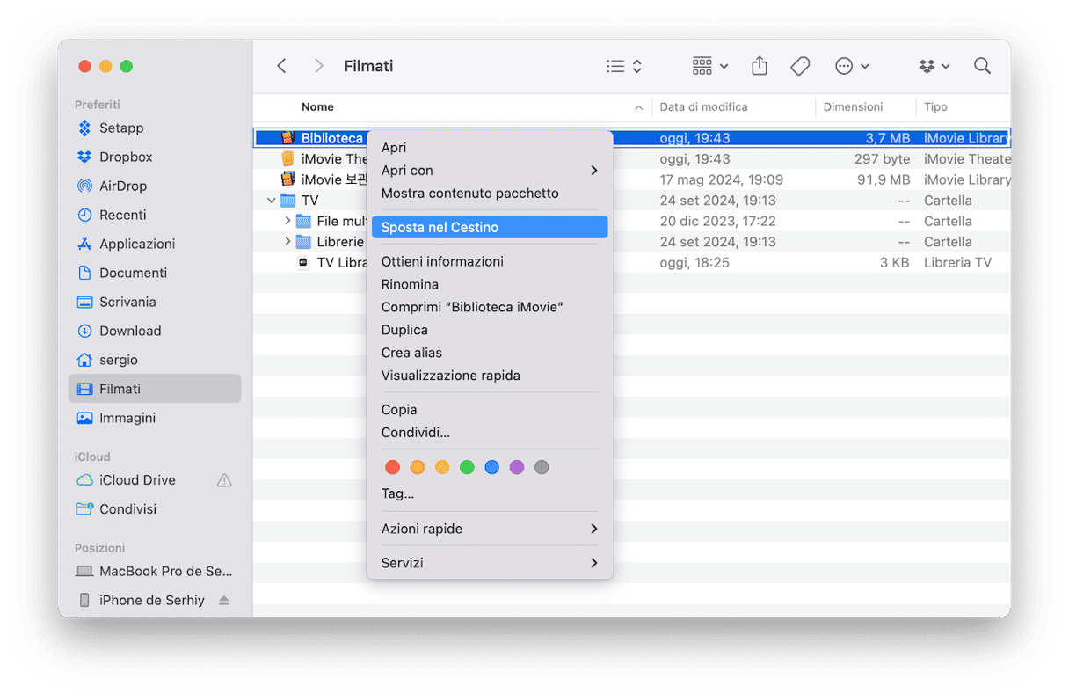The height and width of the screenshot is (694, 1069).
Task: Expand the Apri con submenu
Action: 490,171
